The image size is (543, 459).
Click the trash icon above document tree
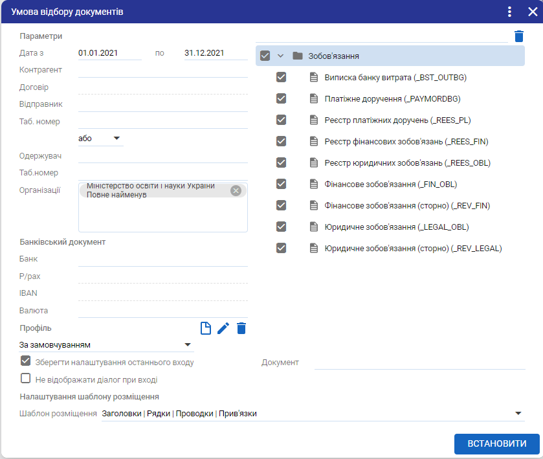tap(519, 36)
